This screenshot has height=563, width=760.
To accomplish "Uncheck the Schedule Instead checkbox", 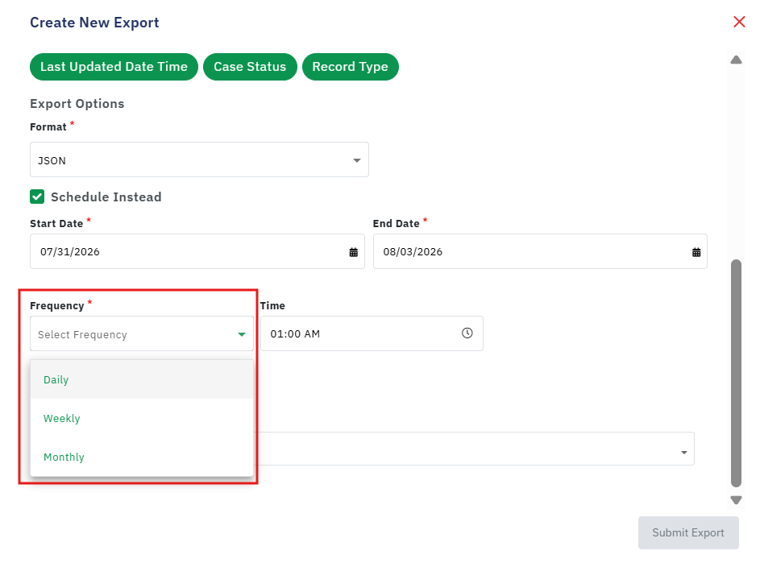I will [37, 197].
